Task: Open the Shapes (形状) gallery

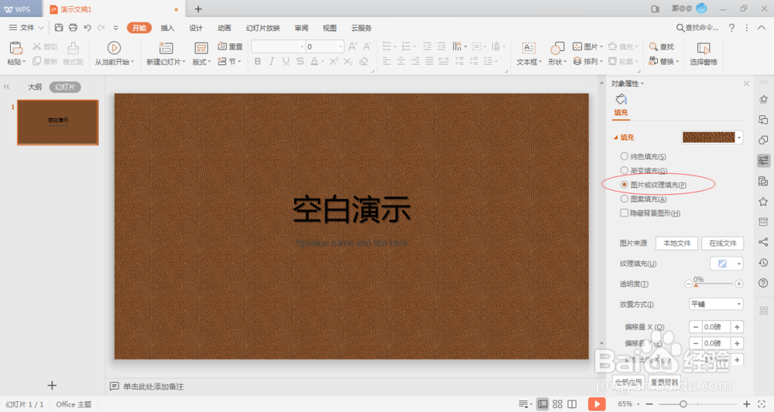Action: [x=557, y=53]
